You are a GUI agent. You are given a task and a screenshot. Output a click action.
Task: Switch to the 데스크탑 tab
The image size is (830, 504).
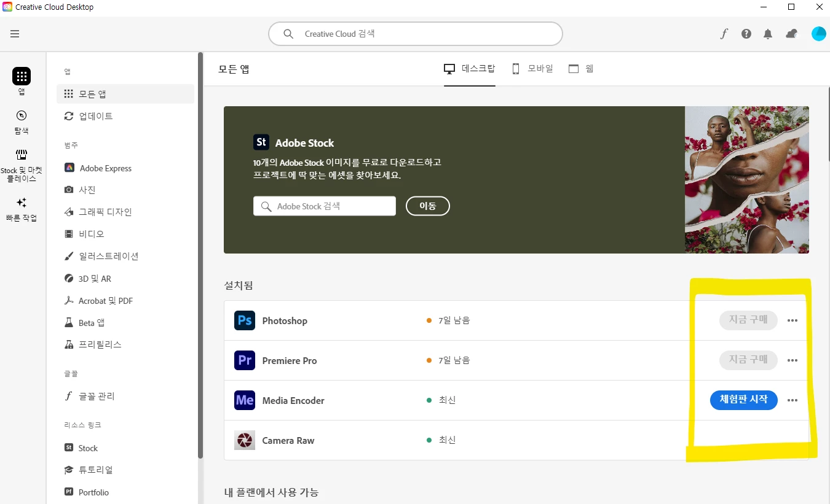470,69
